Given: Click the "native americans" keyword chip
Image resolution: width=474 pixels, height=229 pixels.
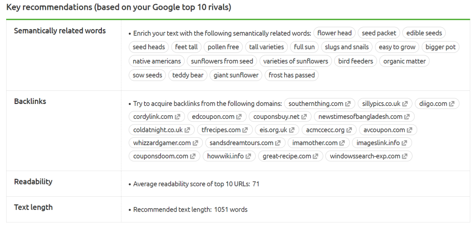Looking at the screenshot, I should pyautogui.click(x=157, y=61).
